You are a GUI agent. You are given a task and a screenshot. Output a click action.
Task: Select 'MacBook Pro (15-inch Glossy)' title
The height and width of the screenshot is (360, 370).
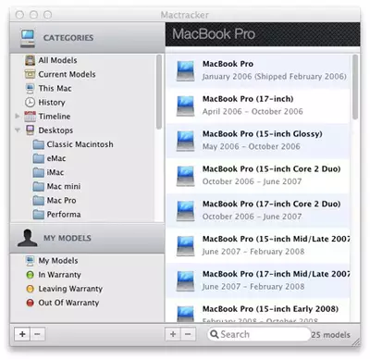coord(263,134)
